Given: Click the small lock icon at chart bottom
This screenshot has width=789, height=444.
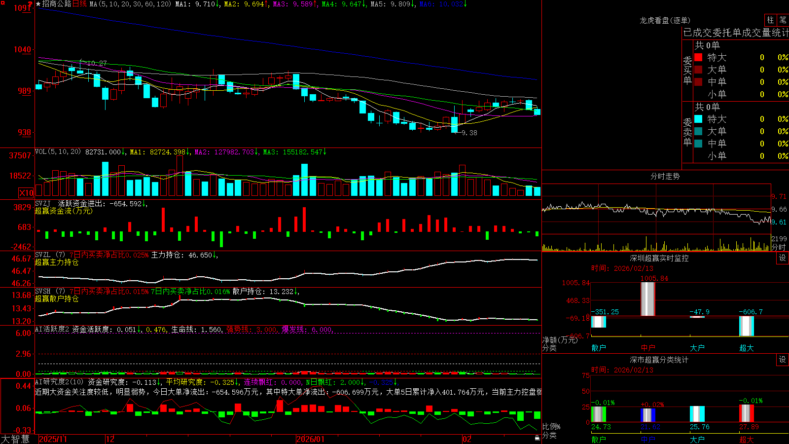Looking at the screenshot, I should [x=537, y=438].
